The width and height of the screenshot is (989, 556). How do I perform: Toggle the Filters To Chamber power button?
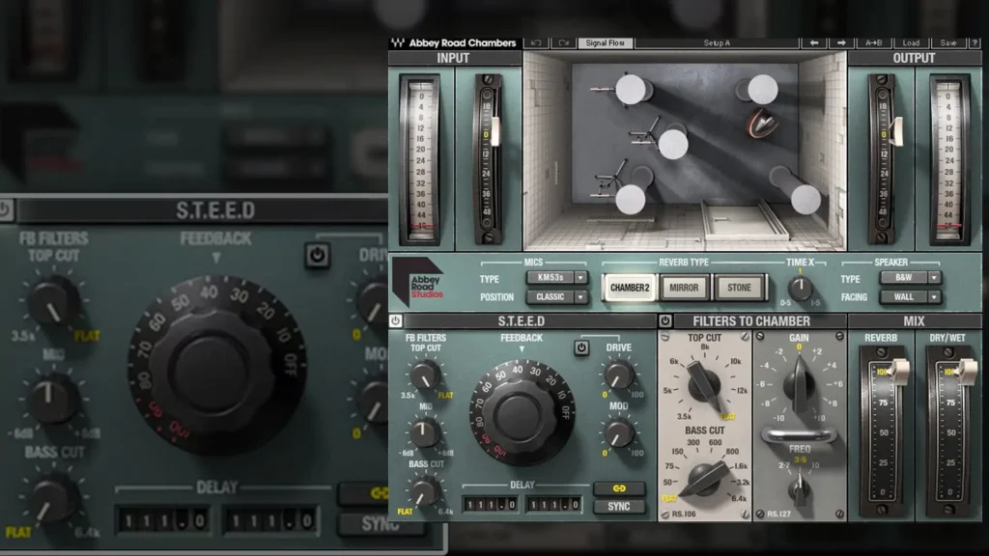click(664, 320)
